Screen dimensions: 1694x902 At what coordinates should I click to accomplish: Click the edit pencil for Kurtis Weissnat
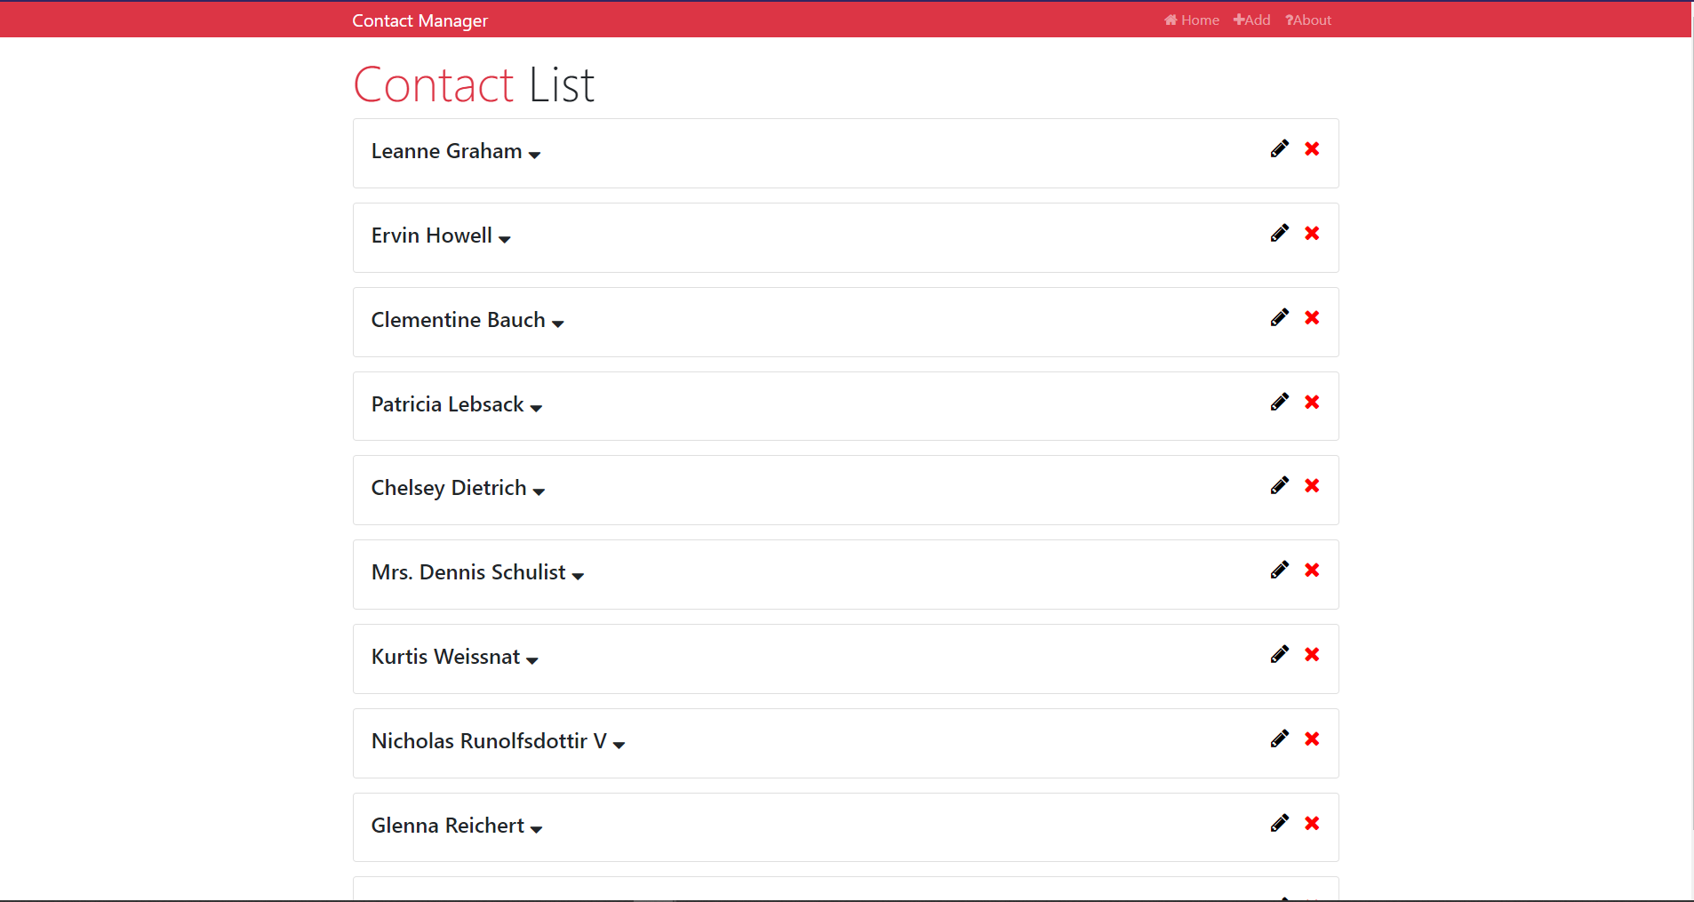(1279, 654)
